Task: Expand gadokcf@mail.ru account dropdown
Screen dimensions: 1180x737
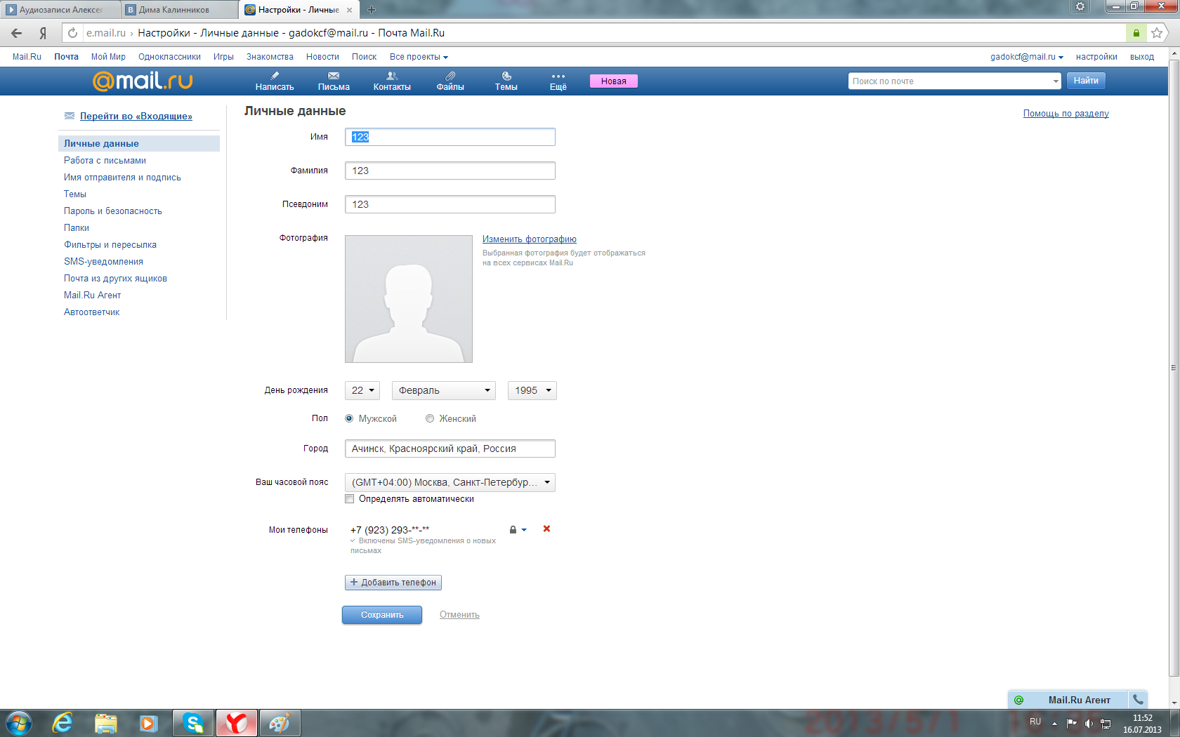Action: (1027, 57)
